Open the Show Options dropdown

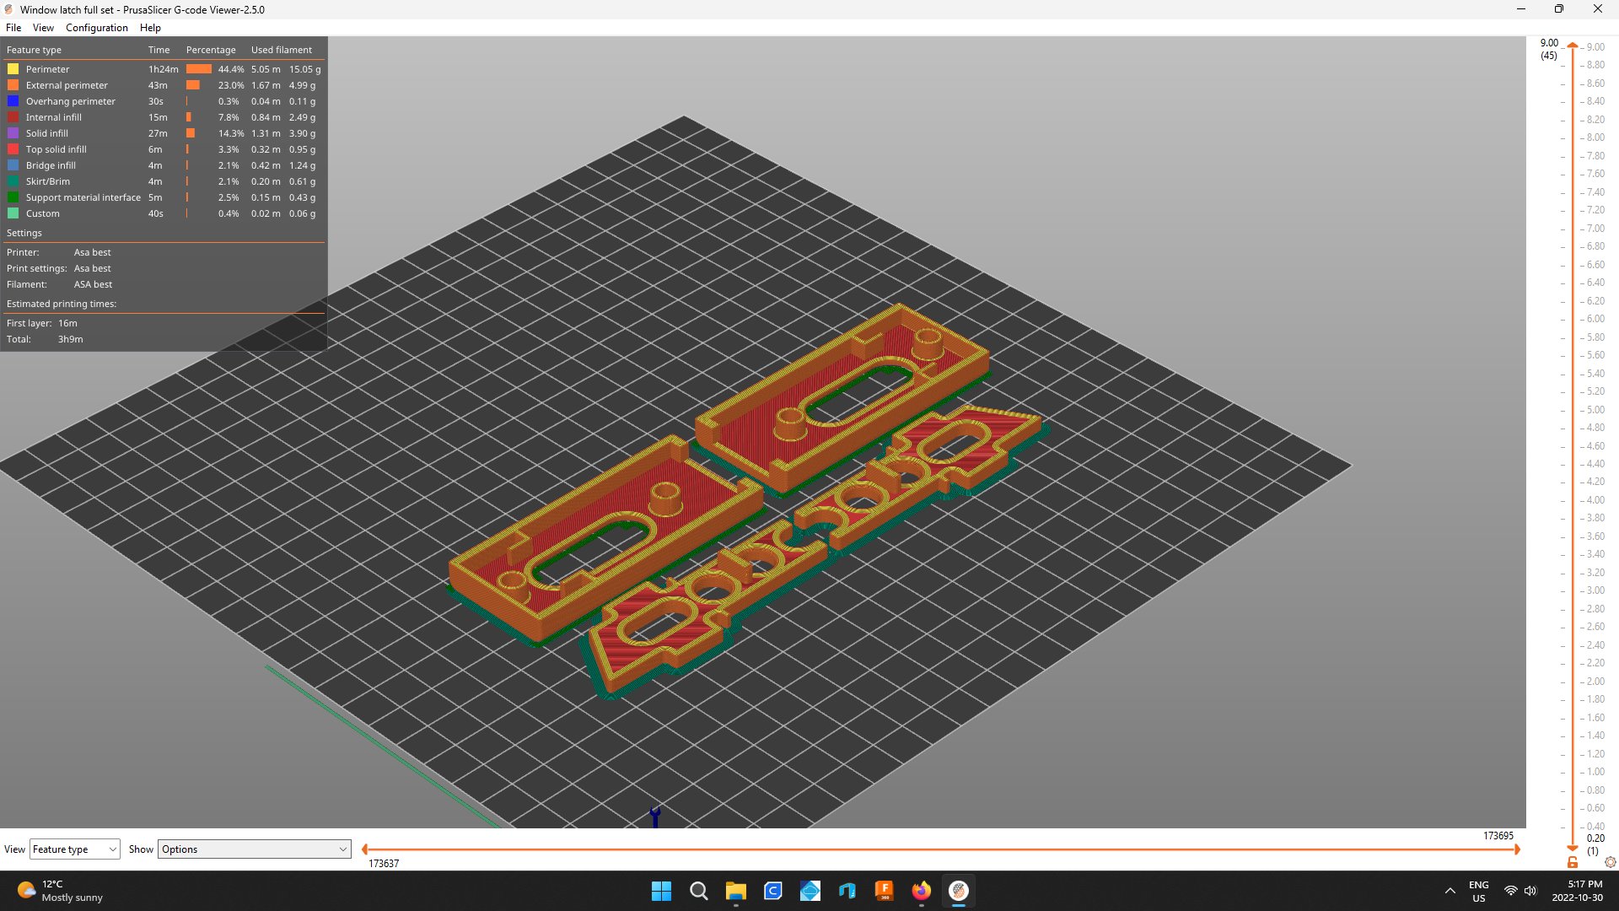[x=254, y=849]
